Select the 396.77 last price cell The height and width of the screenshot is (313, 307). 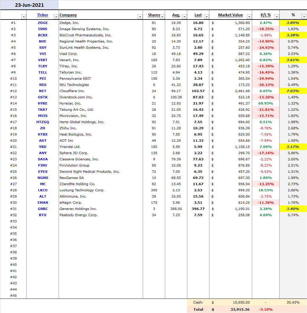[198, 209]
